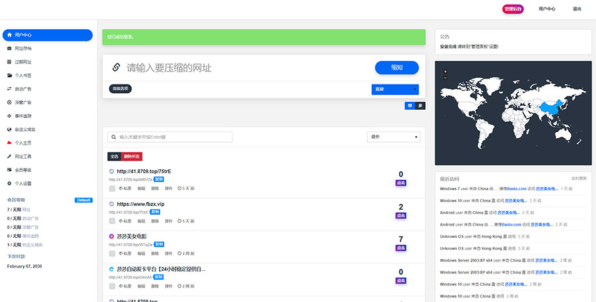Click the 个人主页 cloud icon in sidebar

[9, 143]
